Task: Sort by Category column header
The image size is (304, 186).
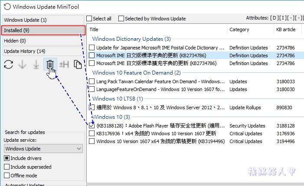Action: pyautogui.click(x=250, y=29)
